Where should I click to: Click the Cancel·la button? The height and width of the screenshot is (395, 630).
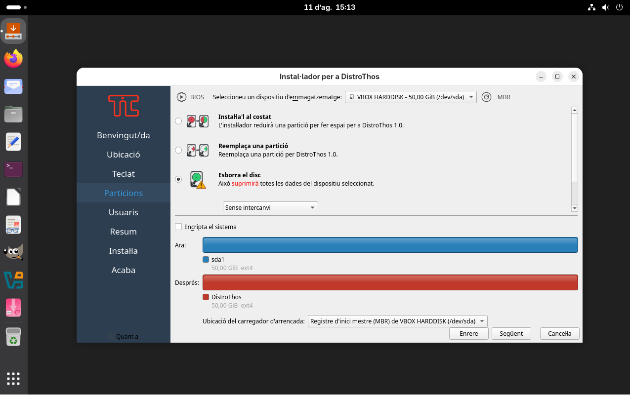pos(560,334)
